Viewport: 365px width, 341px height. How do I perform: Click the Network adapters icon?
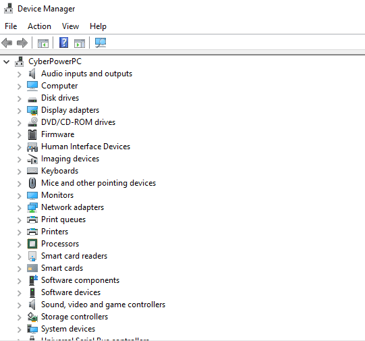[32, 207]
